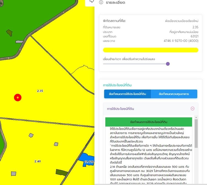
Task: Click the paragraph line starting with 2.14 ด้านเหนือ
Action: coord(149,167)
